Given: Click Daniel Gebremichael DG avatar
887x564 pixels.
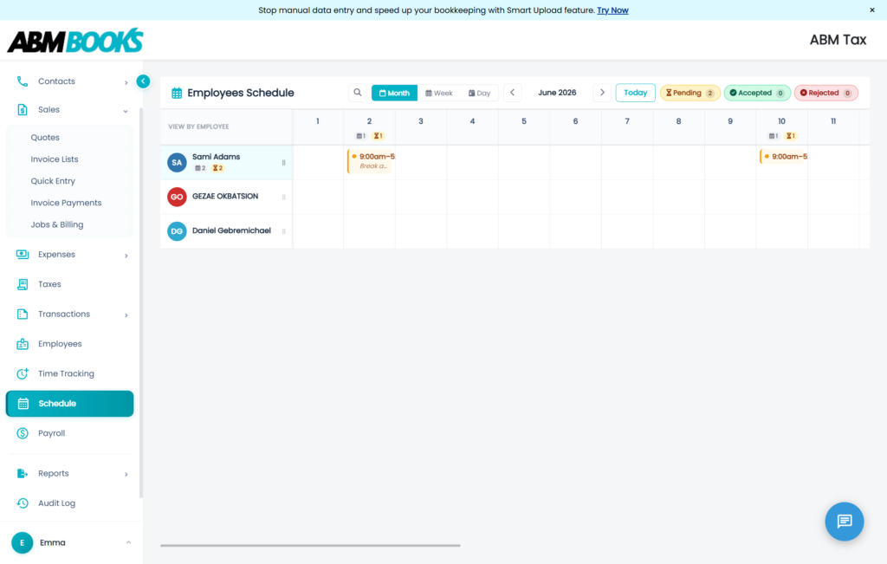Looking at the screenshot, I should point(177,231).
